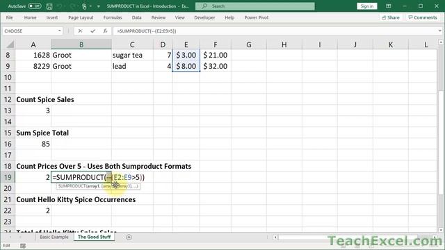Select row 19 header
Image resolution: width=445 pixels, height=250 pixels.
8,177
